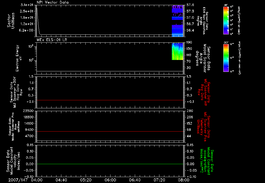
Task: Click the 3.1e+01 sector tick label
Action: click(27, 5)
